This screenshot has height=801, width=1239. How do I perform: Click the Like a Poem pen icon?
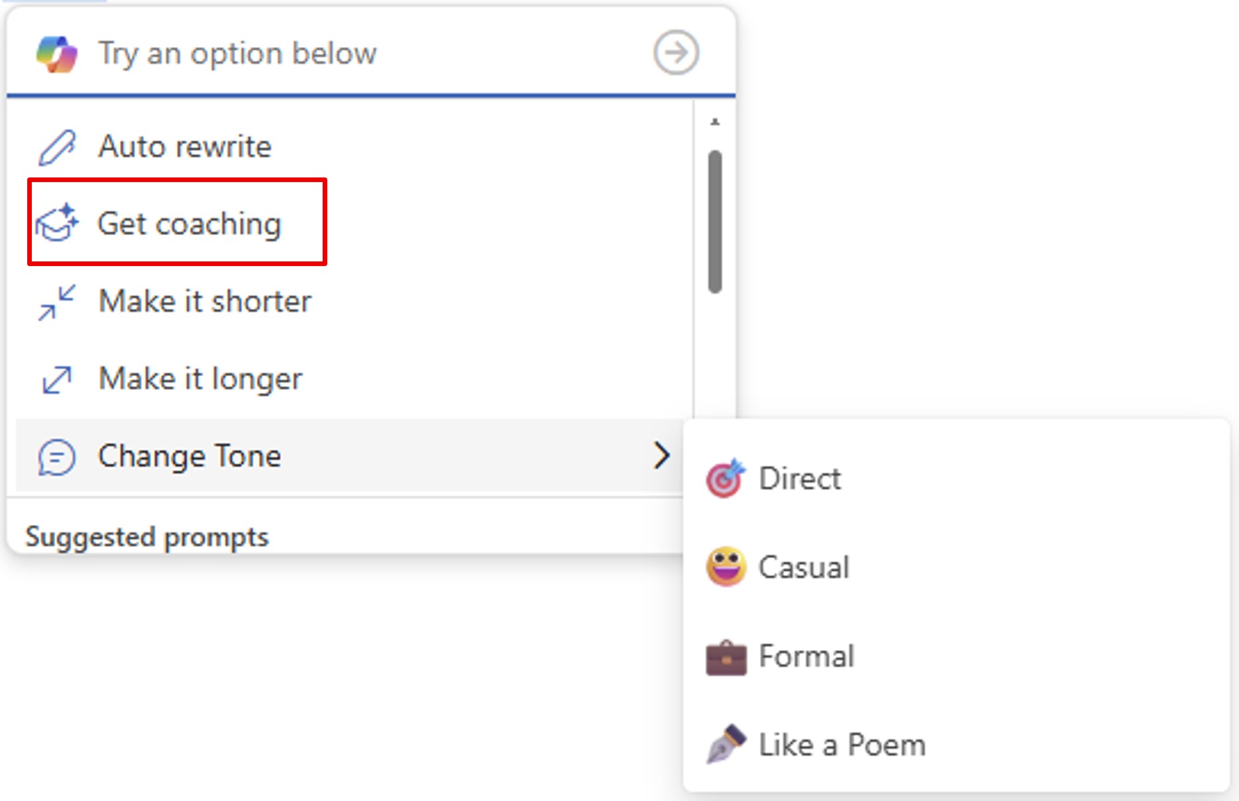click(x=726, y=745)
